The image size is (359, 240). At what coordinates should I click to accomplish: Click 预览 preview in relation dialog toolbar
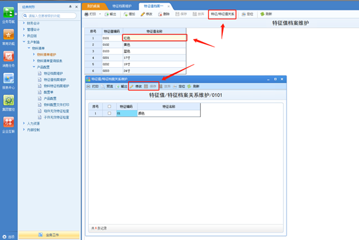[107, 87]
